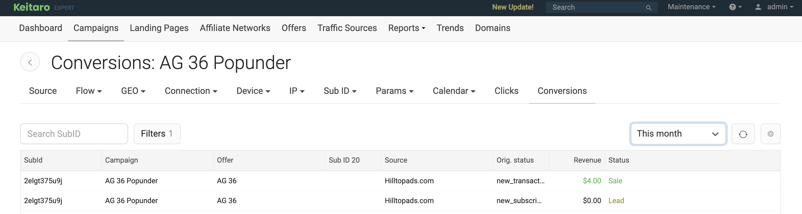Expand the Calendar report dropdown
This screenshot has width=802, height=214.
pyautogui.click(x=454, y=91)
